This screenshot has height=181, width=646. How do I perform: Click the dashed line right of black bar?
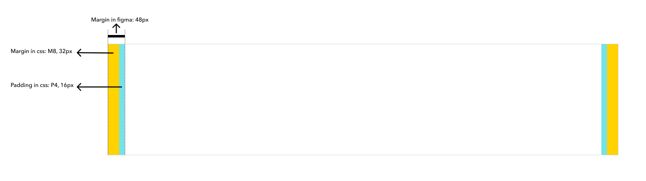(x=125, y=32)
